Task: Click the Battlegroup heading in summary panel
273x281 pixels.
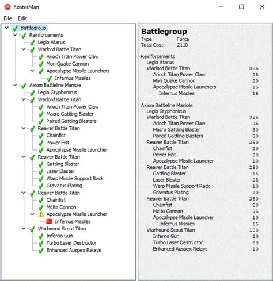Action: point(164,32)
